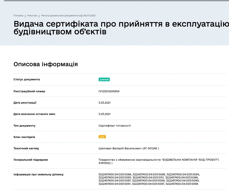Click the Сертифікат готовності document type value
Screen dimensions: 229x192
click(115, 126)
